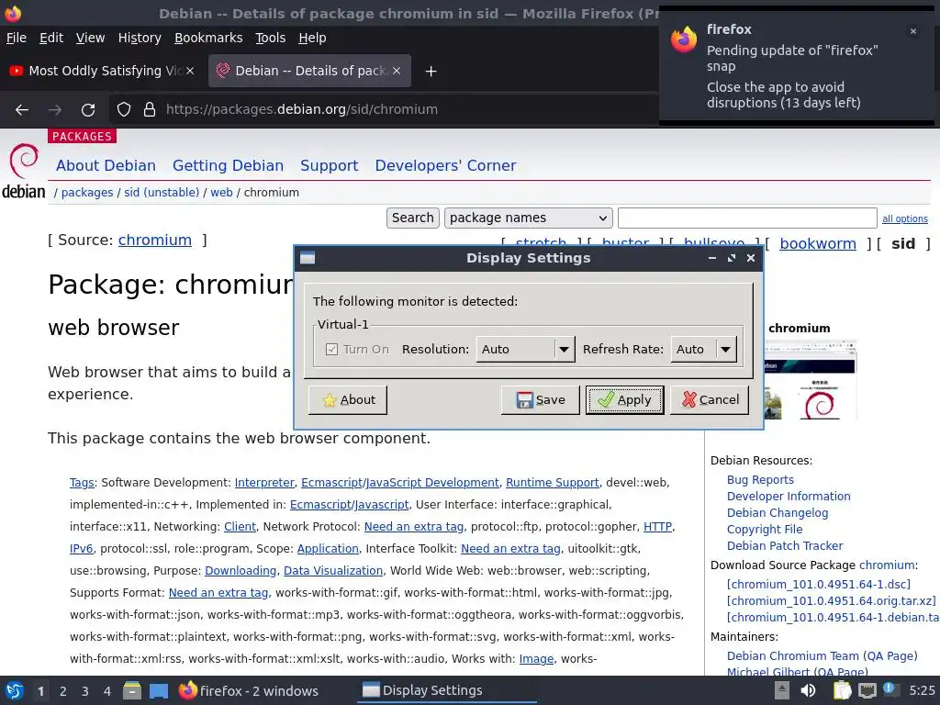940x705 pixels.
Task: Expand the package names search dropdown
Action: pos(528,218)
